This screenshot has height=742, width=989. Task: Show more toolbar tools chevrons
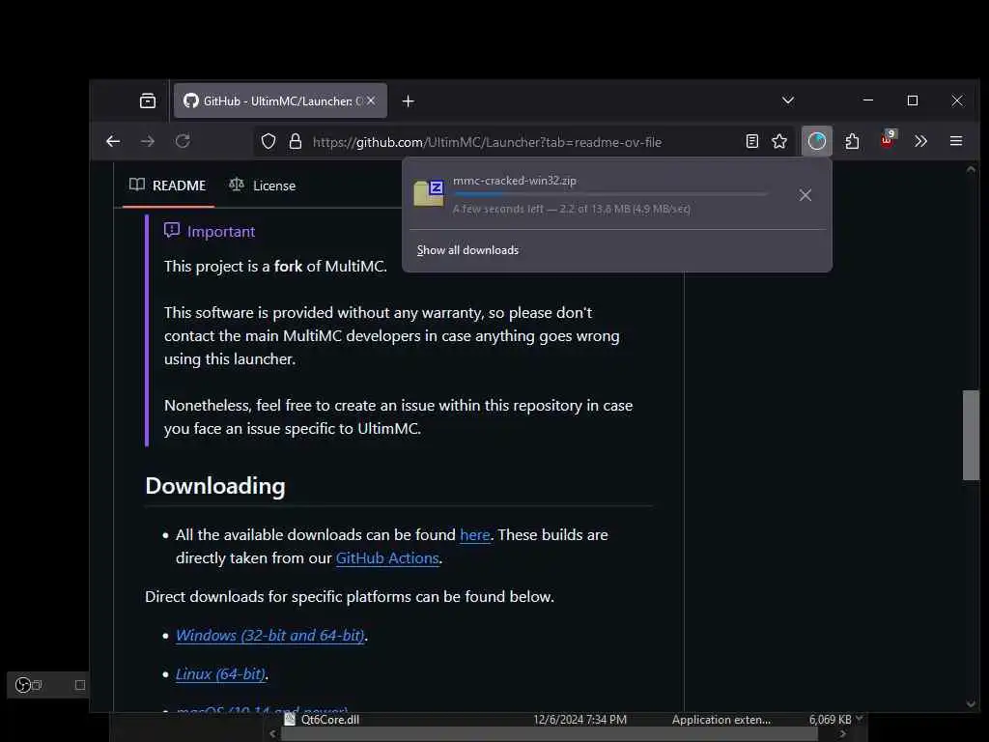tap(920, 141)
